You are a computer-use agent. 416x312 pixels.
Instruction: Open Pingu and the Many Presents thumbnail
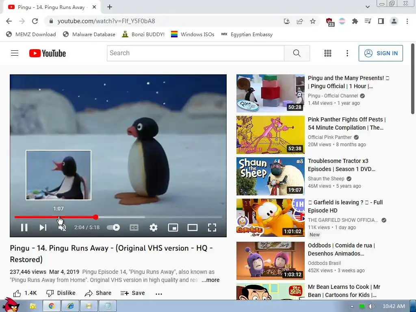[x=270, y=93]
